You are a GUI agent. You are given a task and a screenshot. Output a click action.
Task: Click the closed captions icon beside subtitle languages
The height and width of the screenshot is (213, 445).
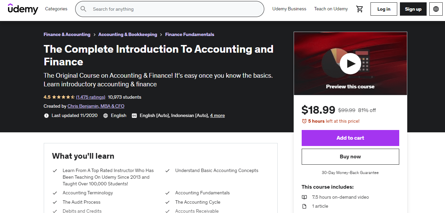(x=134, y=115)
